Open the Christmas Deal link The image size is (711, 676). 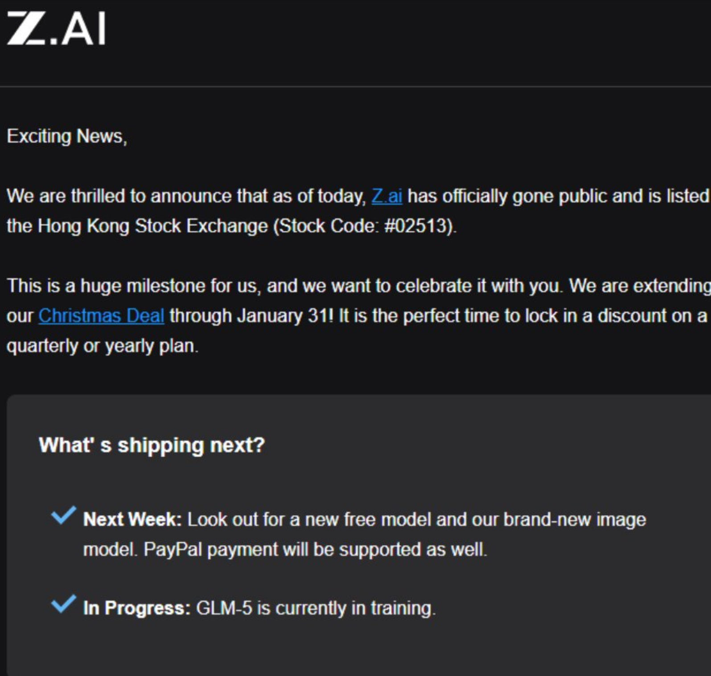(101, 315)
